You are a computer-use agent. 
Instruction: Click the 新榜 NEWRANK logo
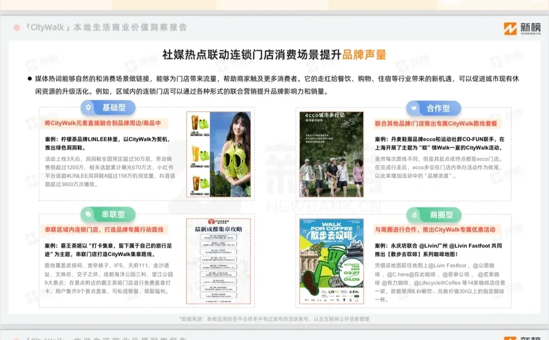click(522, 28)
